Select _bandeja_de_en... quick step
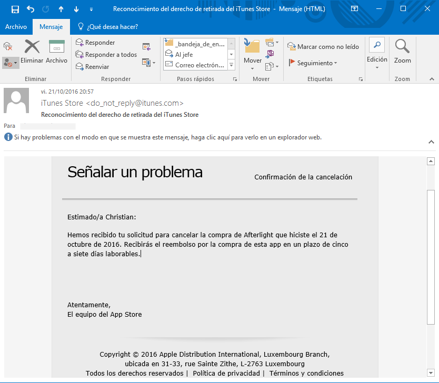Viewport: 439px width, 383px height. [x=195, y=44]
